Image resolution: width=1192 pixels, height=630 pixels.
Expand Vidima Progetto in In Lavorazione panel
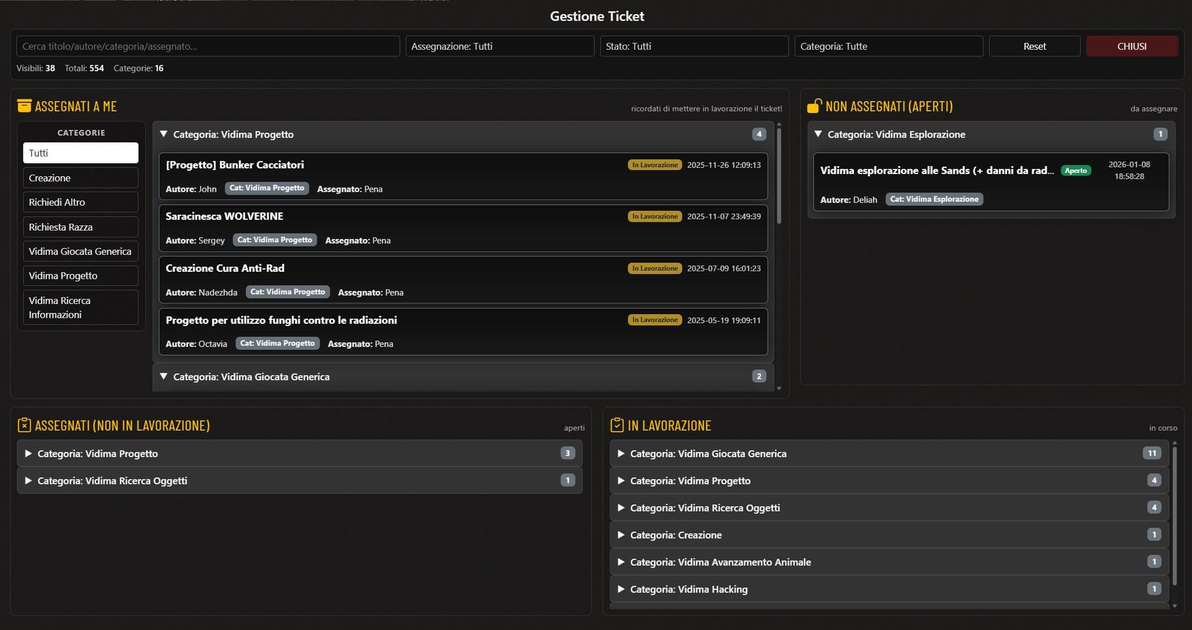(x=889, y=481)
